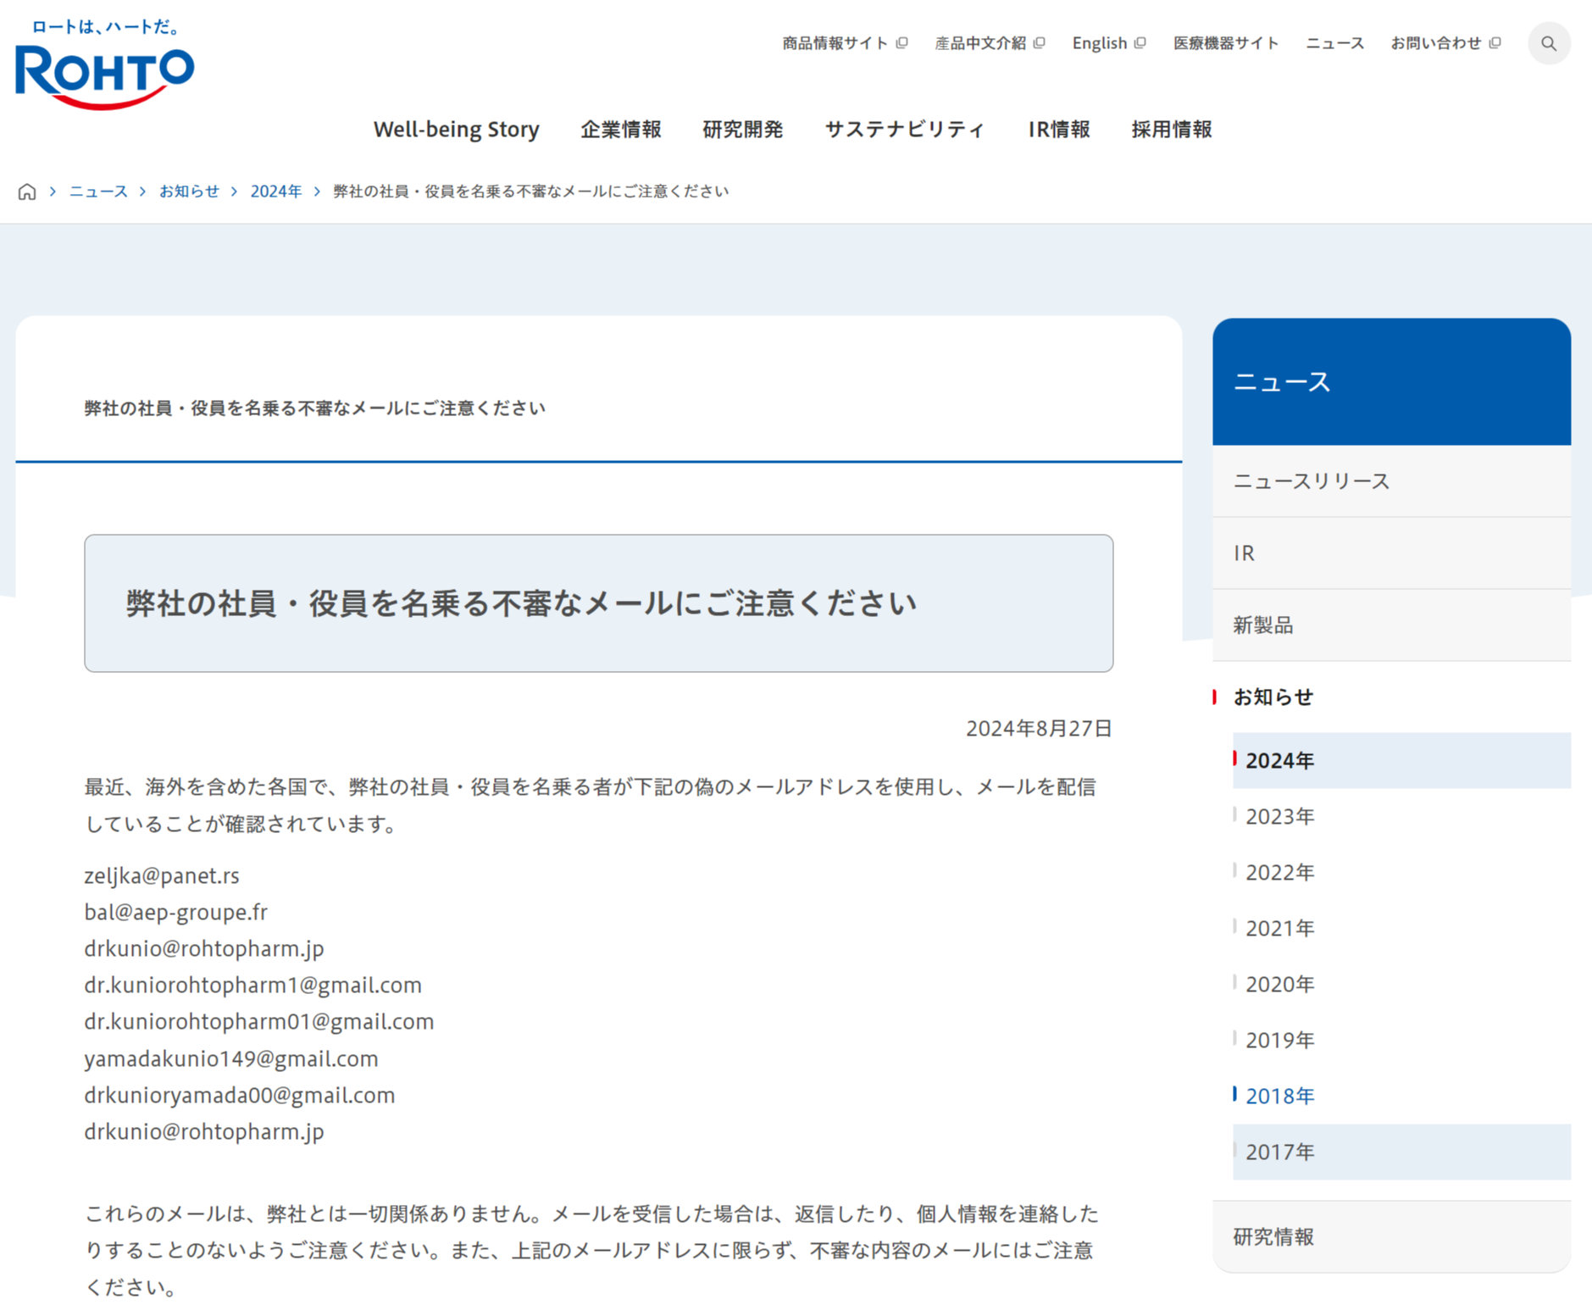This screenshot has height=1305, width=1592.
Task: Open the 採用情報 menu
Action: [1171, 130]
